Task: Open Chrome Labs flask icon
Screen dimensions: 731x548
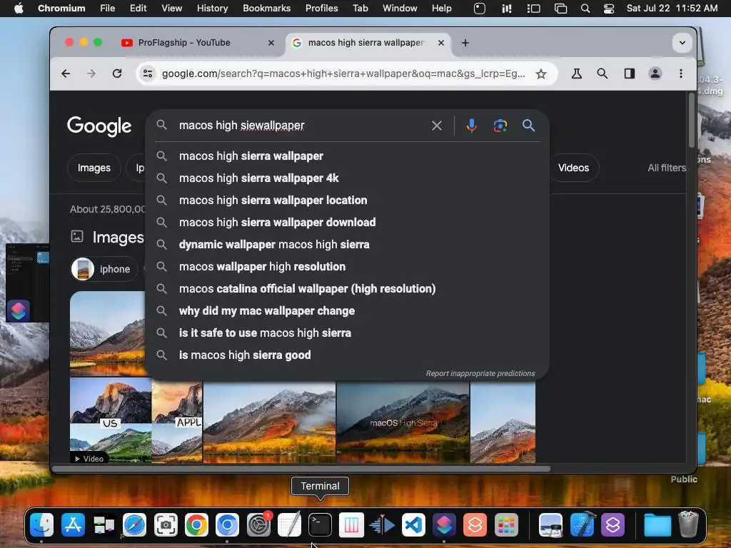Action: pyautogui.click(x=577, y=73)
